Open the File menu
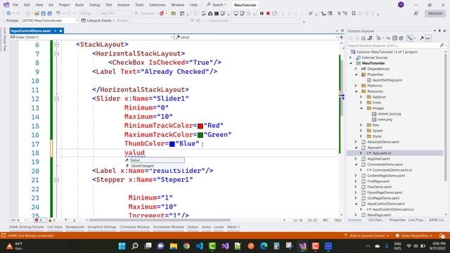This screenshot has height=253, width=450. coord(15,5)
